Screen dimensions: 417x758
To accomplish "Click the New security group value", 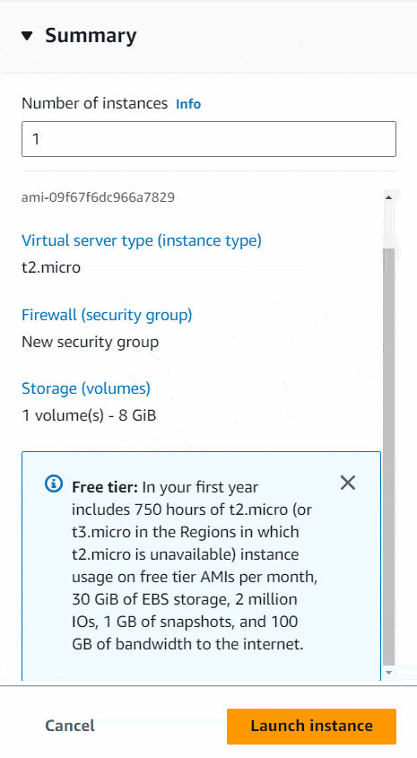I will (x=91, y=342).
